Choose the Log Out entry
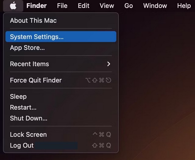This screenshot has width=195, height=160. tap(22, 145)
